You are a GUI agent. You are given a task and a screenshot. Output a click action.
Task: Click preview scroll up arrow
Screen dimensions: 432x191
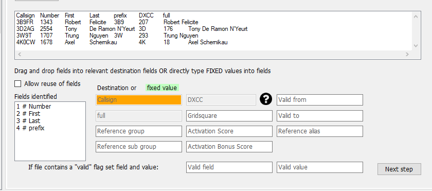coord(416,16)
